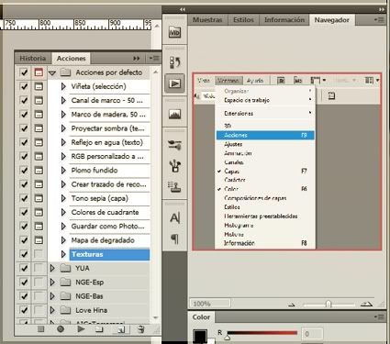Expand the Love Hina action set
Image resolution: width=390 pixels, height=344 pixels.
52,310
